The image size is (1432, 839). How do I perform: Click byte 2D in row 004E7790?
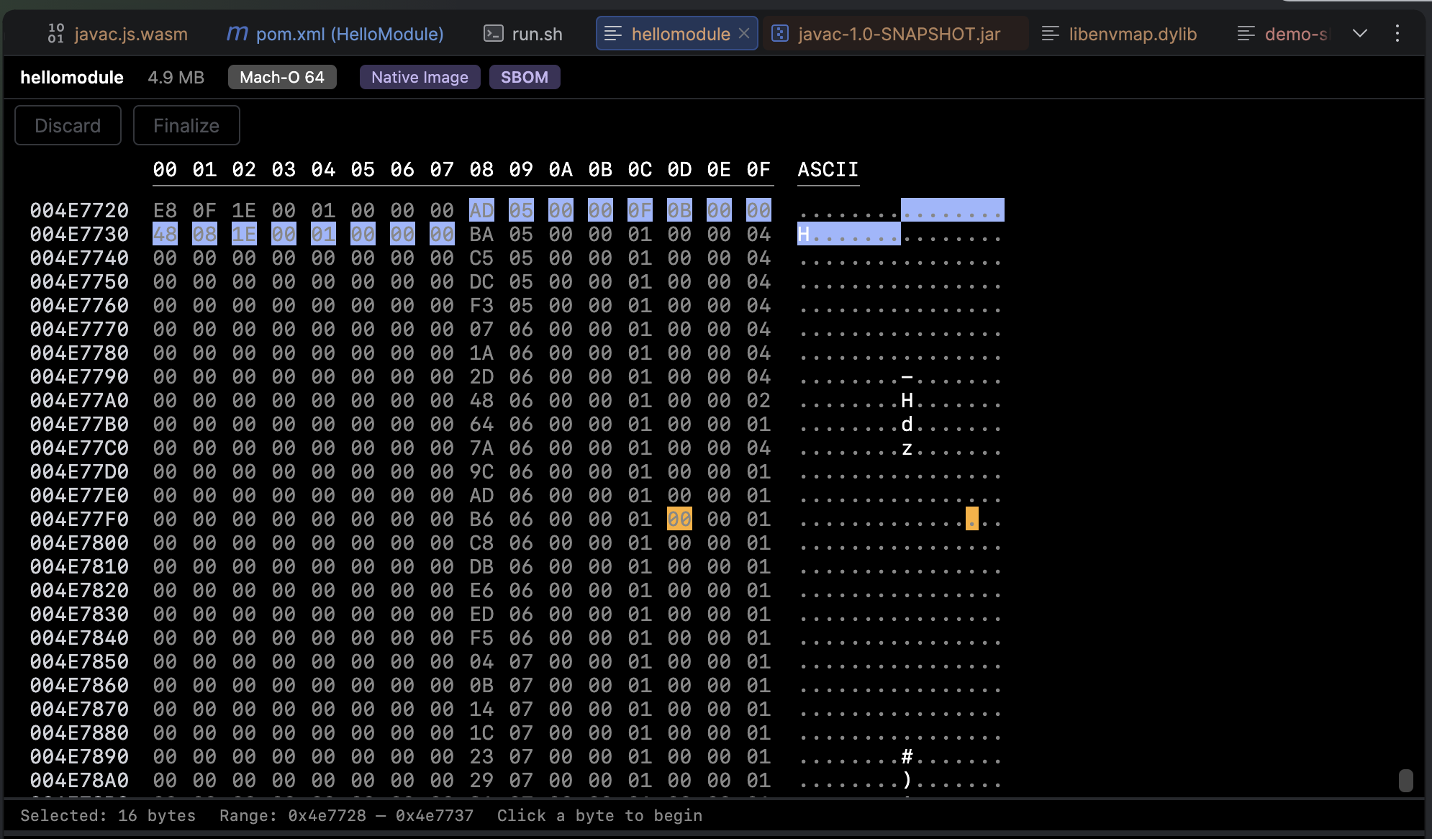coord(481,376)
